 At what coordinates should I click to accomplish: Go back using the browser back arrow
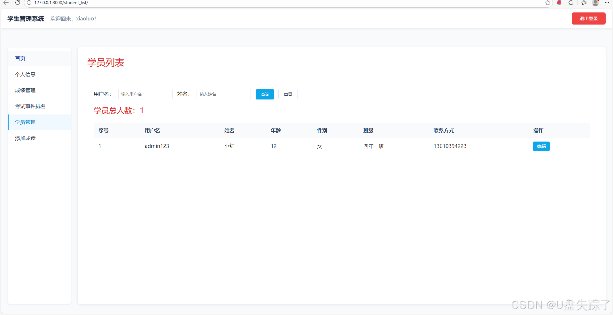coord(6,3)
